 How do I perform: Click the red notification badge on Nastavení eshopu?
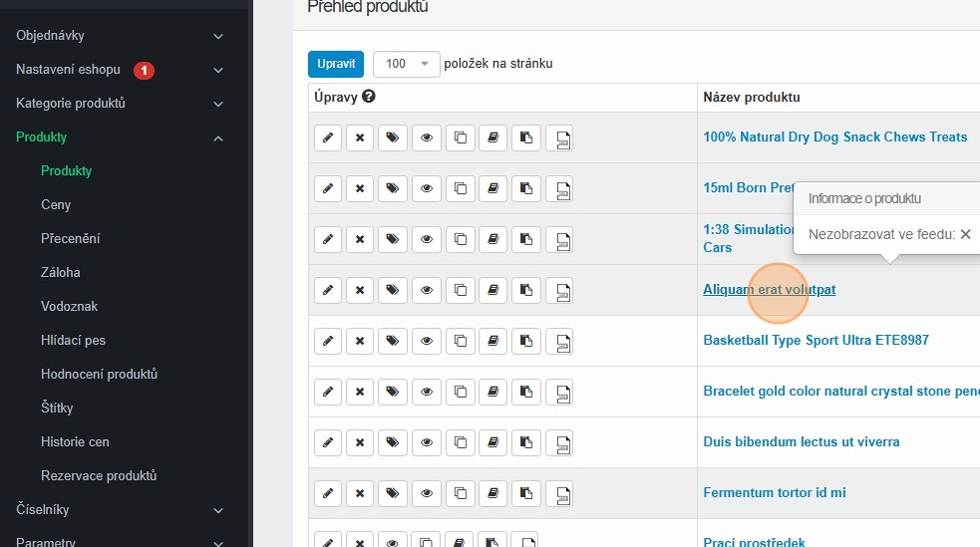(x=144, y=71)
